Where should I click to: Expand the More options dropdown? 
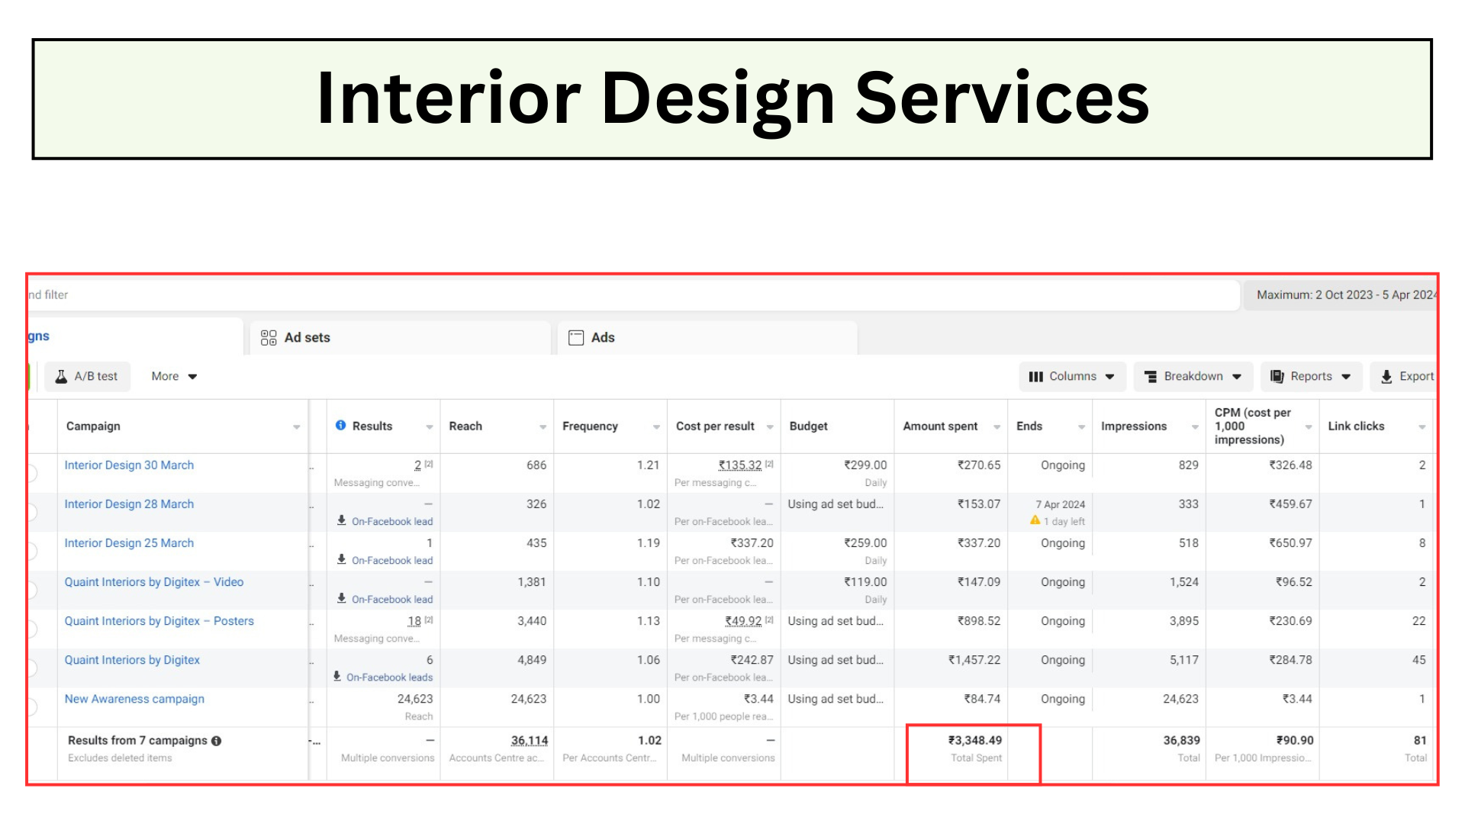point(174,376)
